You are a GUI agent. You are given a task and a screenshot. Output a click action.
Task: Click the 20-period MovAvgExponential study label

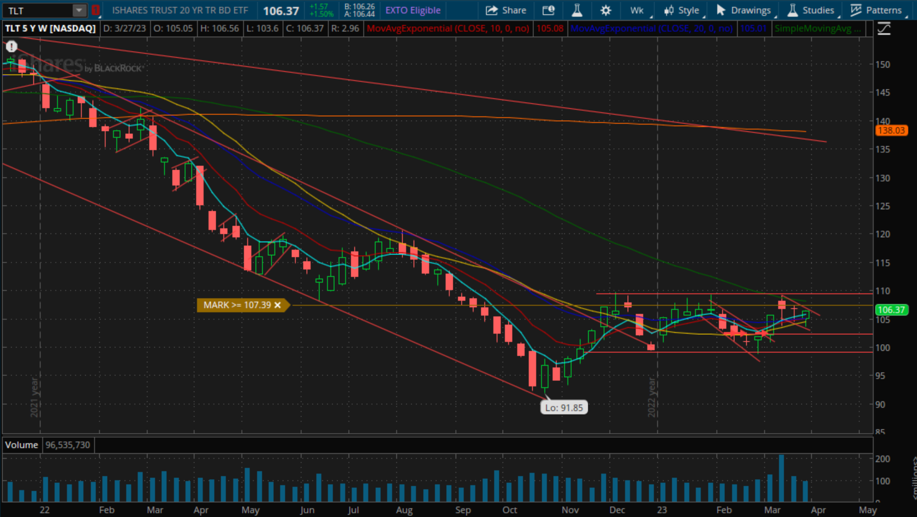coord(651,29)
